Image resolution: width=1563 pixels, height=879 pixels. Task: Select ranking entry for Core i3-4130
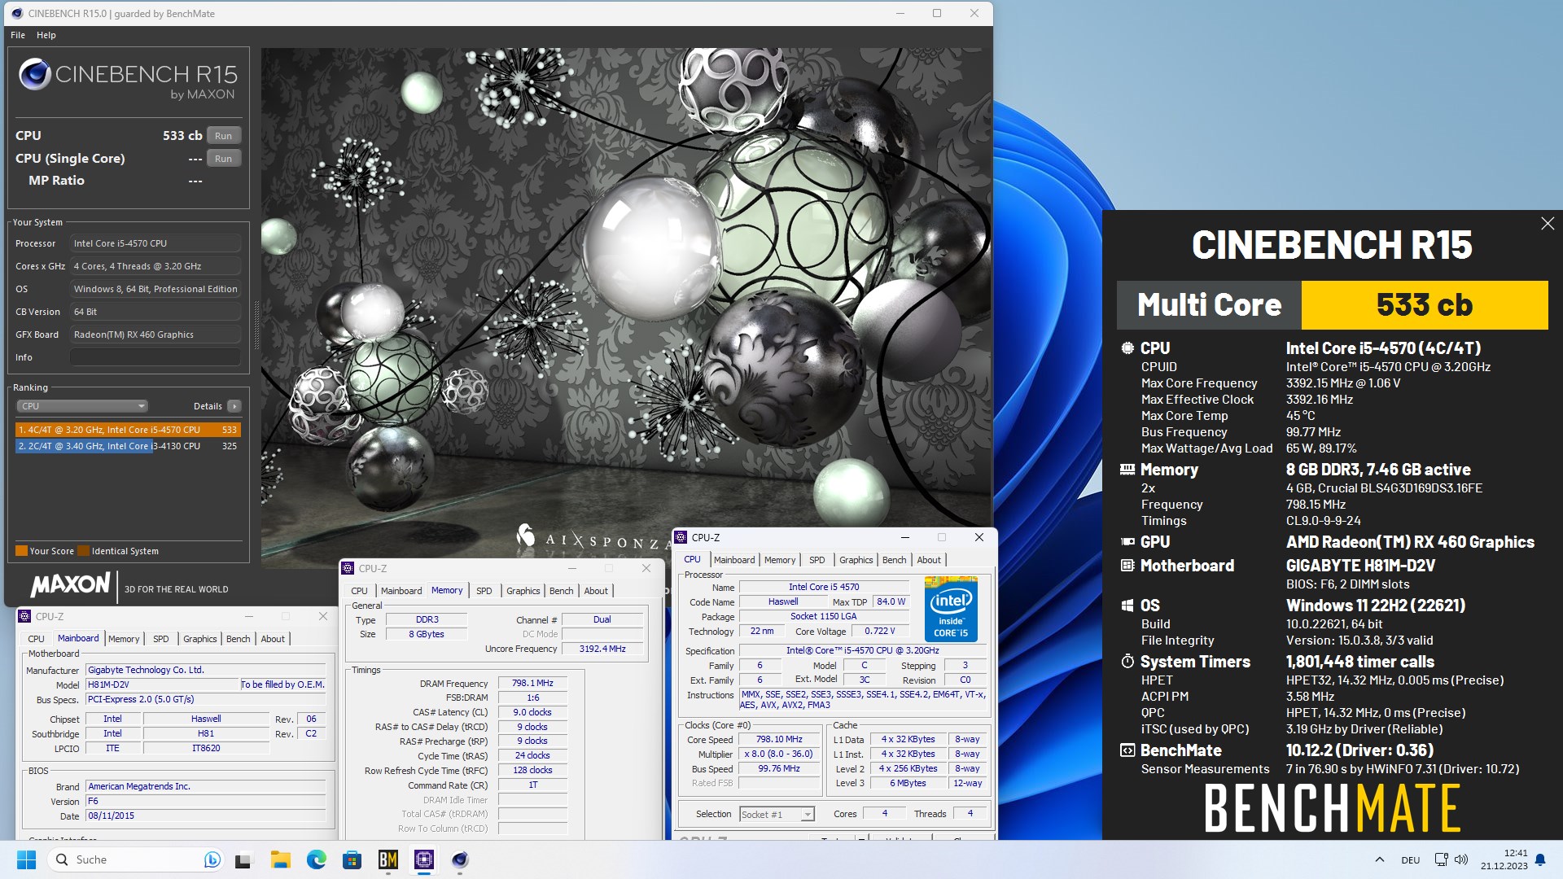pyautogui.click(x=128, y=446)
